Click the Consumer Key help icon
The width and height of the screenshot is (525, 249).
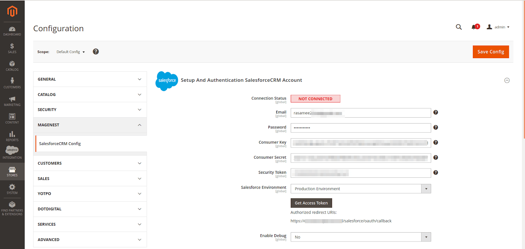[x=436, y=143]
